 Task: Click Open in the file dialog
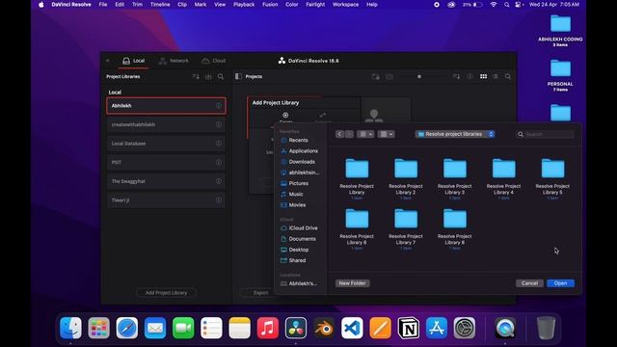[x=560, y=283]
